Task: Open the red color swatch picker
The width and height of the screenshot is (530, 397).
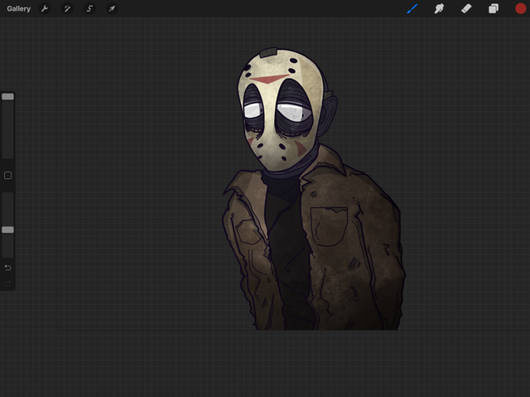Action: [521, 9]
